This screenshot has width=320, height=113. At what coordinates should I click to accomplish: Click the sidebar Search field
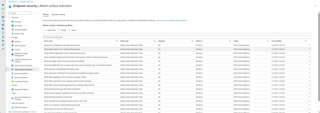20,13
